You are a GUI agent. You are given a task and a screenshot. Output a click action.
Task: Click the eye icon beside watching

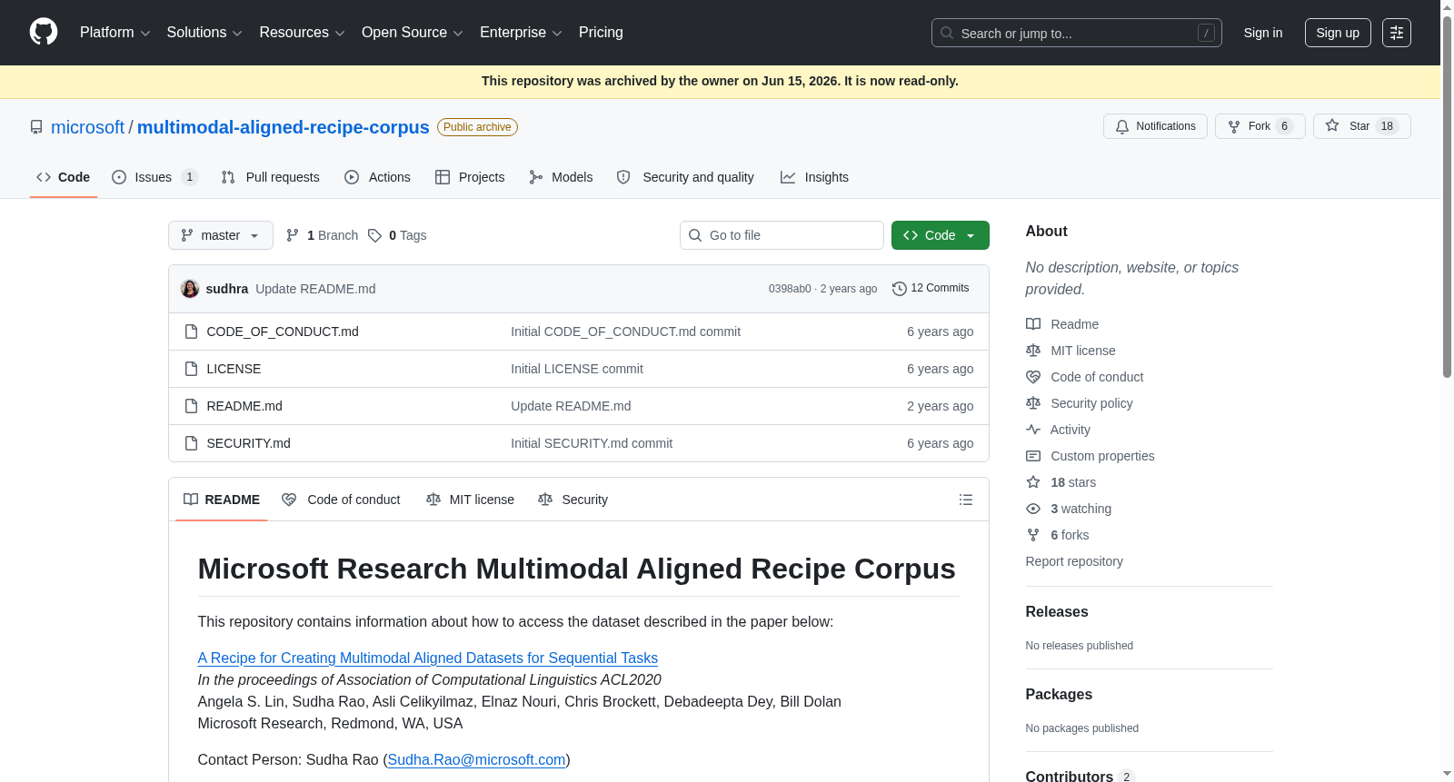click(1033, 509)
